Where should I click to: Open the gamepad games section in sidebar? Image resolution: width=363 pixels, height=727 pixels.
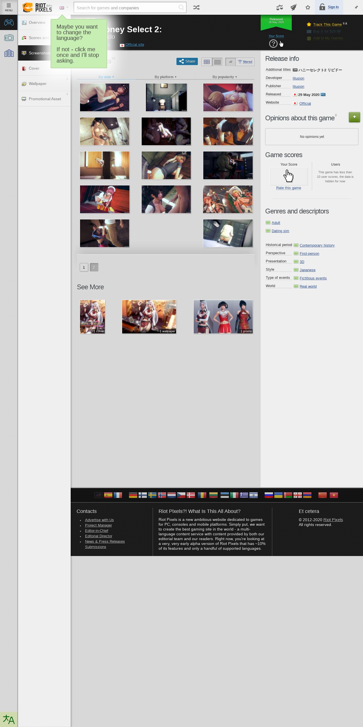tap(9, 22)
